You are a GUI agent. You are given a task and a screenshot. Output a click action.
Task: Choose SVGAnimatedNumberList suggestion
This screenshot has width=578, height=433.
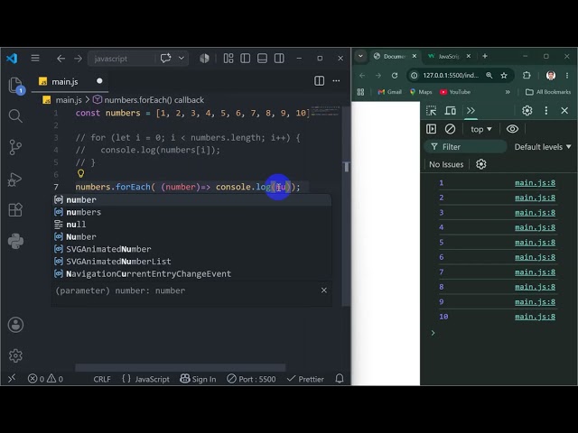[191, 262]
